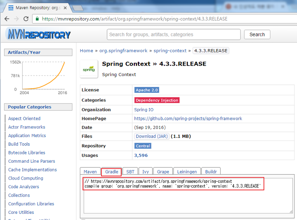Viewport: 297px width, 220px height.
Task: Switch to the Leiningen tab
Action: point(187,171)
